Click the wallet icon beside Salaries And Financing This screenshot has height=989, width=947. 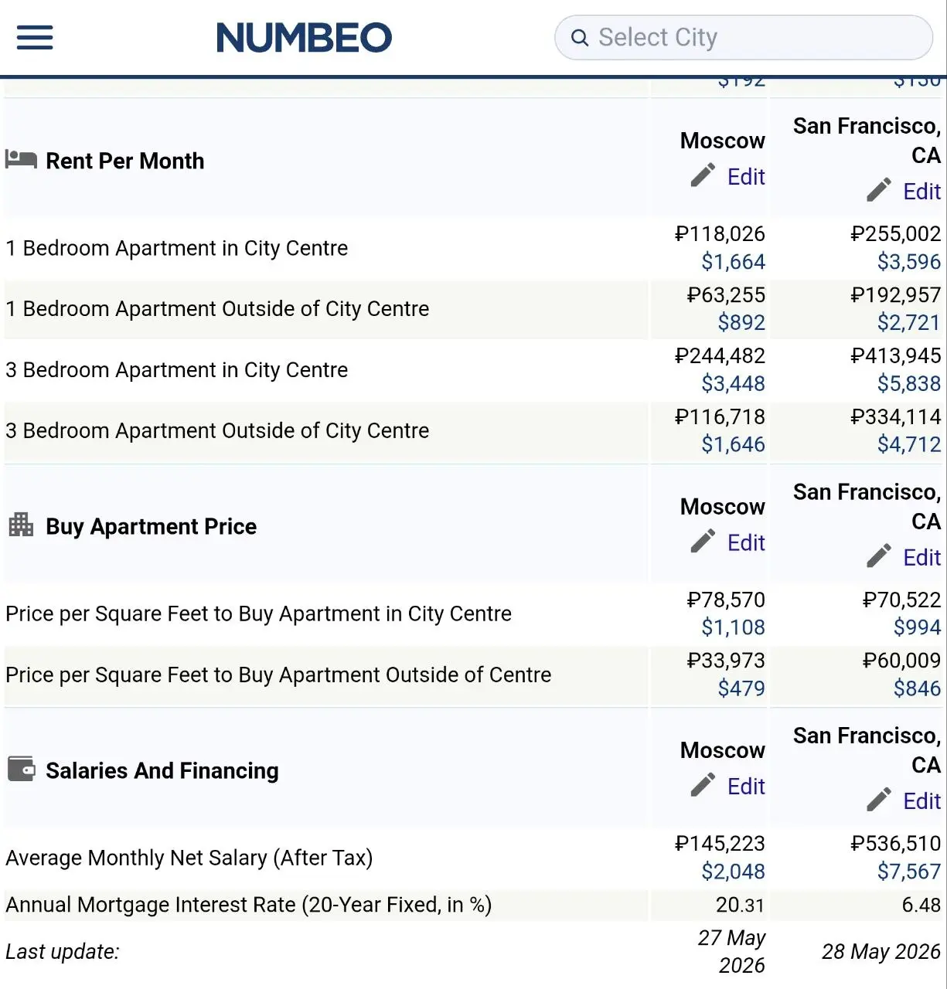[21, 769]
